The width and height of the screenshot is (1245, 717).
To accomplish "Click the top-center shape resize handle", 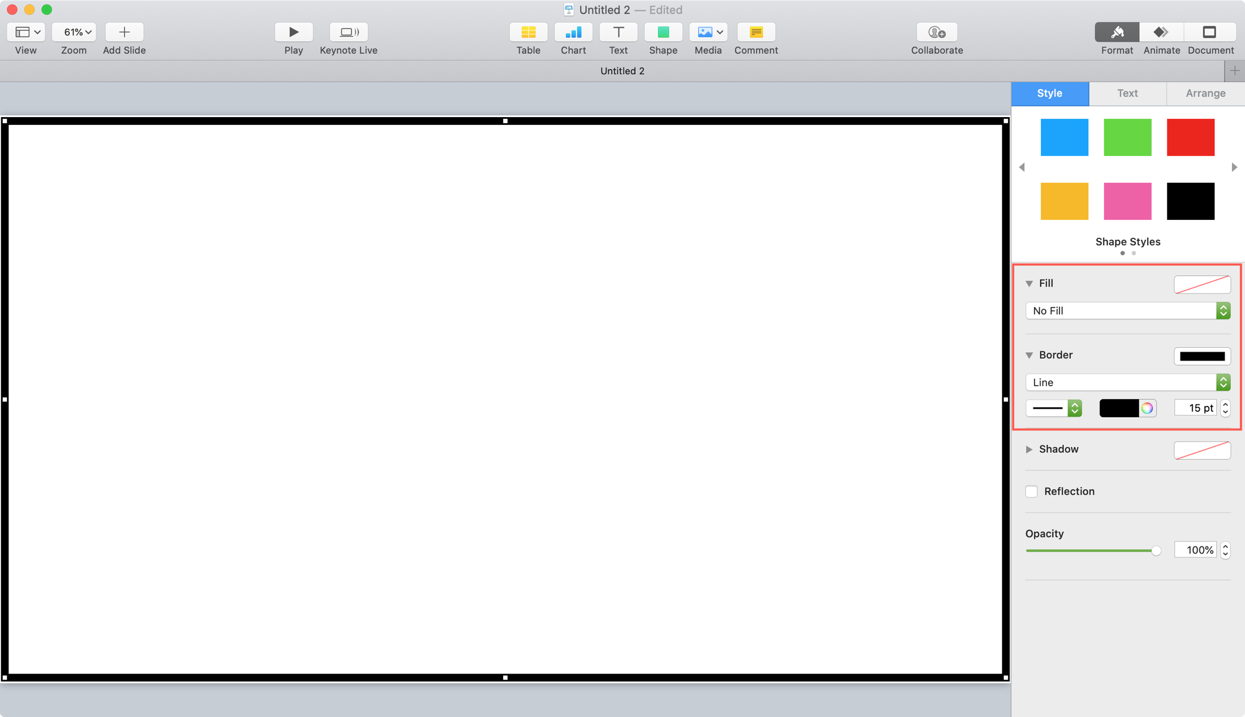I will pos(505,121).
